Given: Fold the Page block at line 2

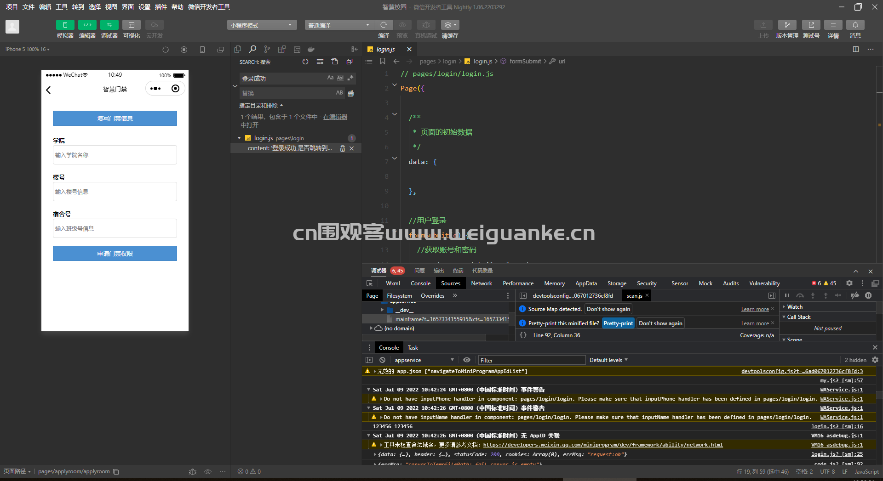Looking at the screenshot, I should pyautogui.click(x=395, y=84).
